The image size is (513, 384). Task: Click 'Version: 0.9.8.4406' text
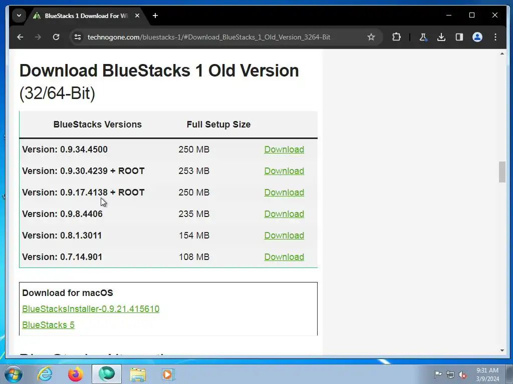[62, 214]
